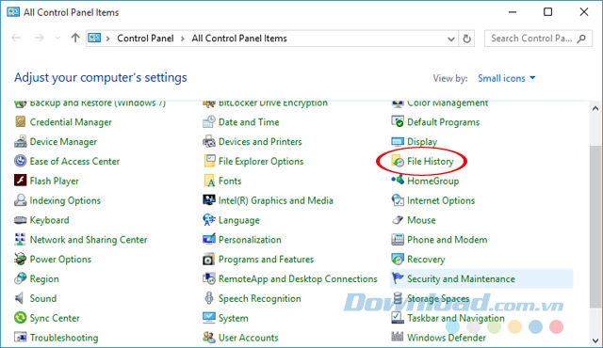603x348 pixels.
Task: Go to Control Panel breadcrumb
Action: 145,39
